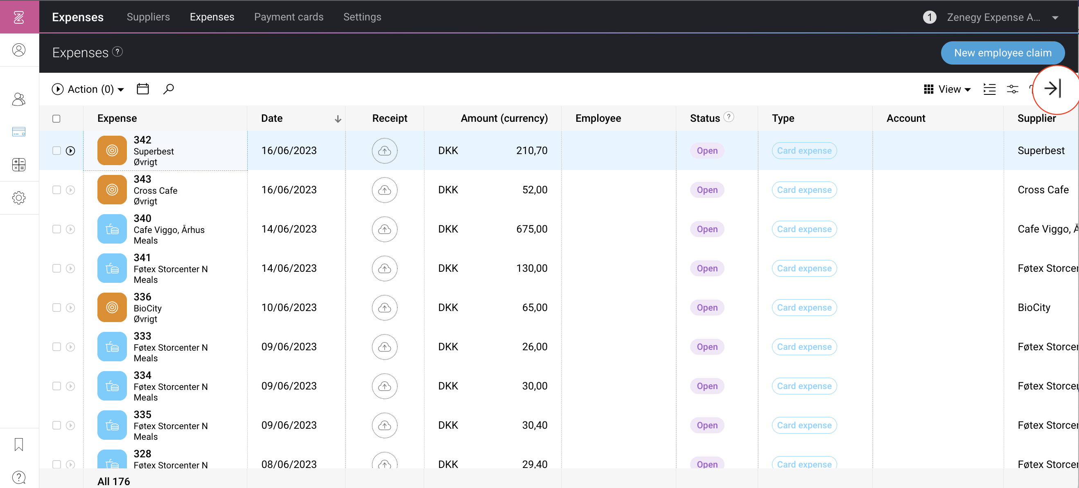Click the New employee claim button
The height and width of the screenshot is (488, 1079).
pos(1003,53)
